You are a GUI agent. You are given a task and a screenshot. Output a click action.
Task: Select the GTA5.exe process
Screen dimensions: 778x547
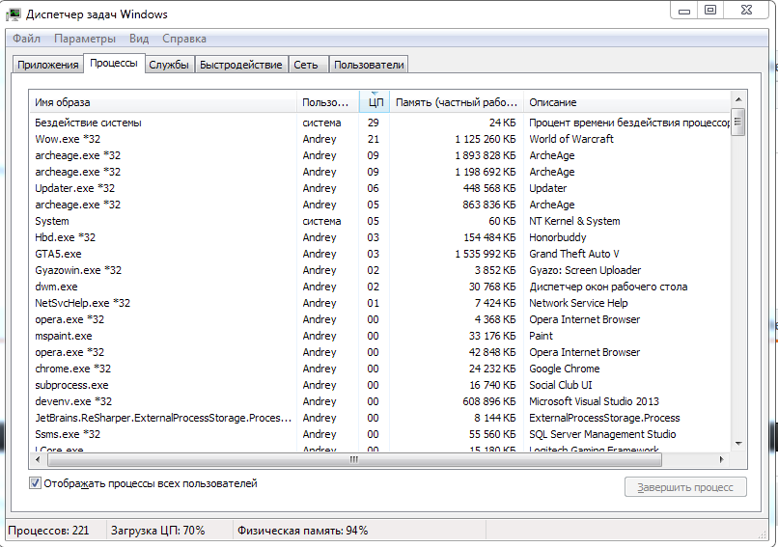380,254
